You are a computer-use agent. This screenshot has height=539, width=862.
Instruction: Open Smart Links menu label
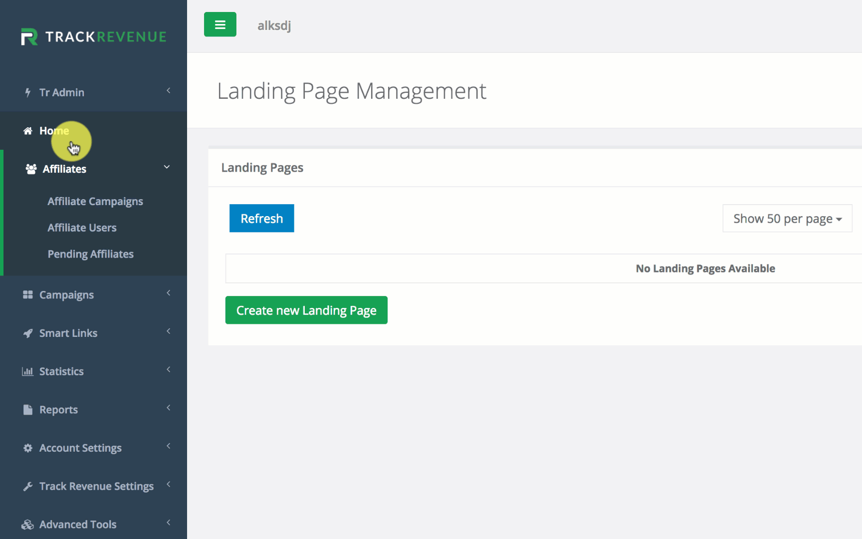click(x=68, y=333)
